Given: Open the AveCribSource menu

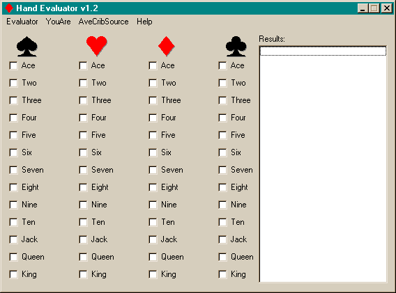Looking at the screenshot, I should coord(104,22).
